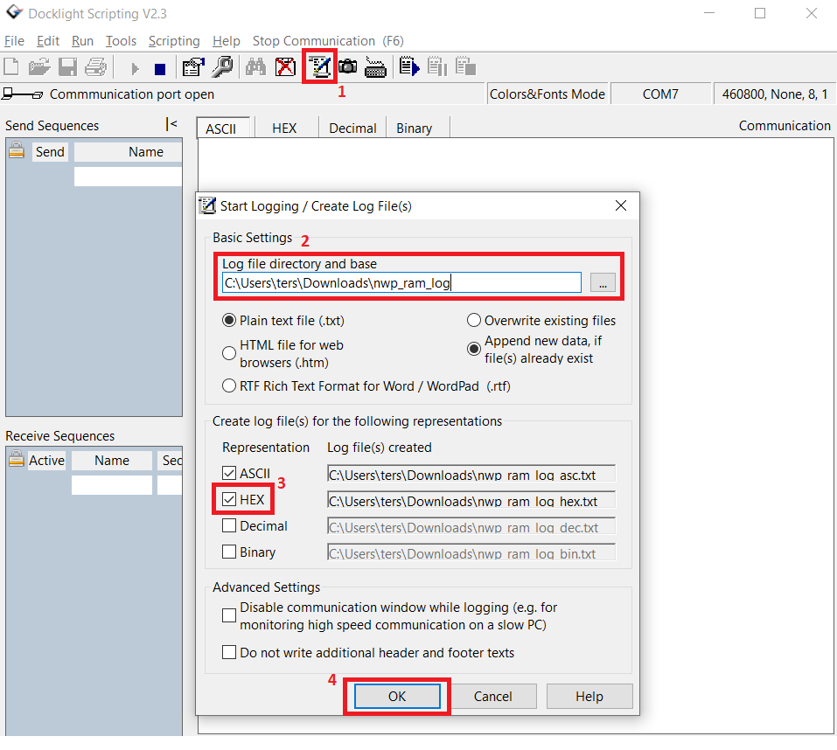Screen dimensions: 837x750
Task: Collapse the Send Sequences panel arrow
Action: click(x=172, y=125)
